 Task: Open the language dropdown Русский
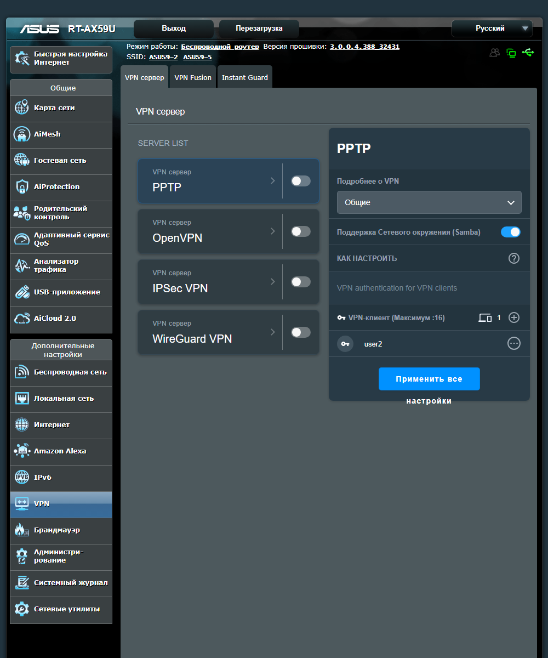492,29
